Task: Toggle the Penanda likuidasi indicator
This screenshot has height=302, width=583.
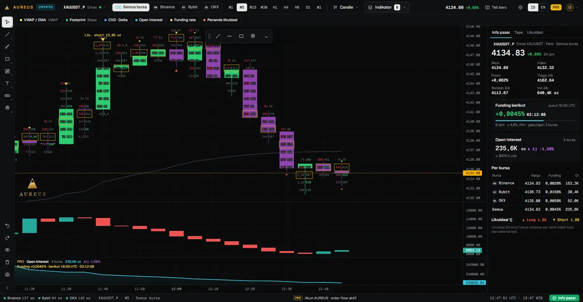Action: click(220, 20)
